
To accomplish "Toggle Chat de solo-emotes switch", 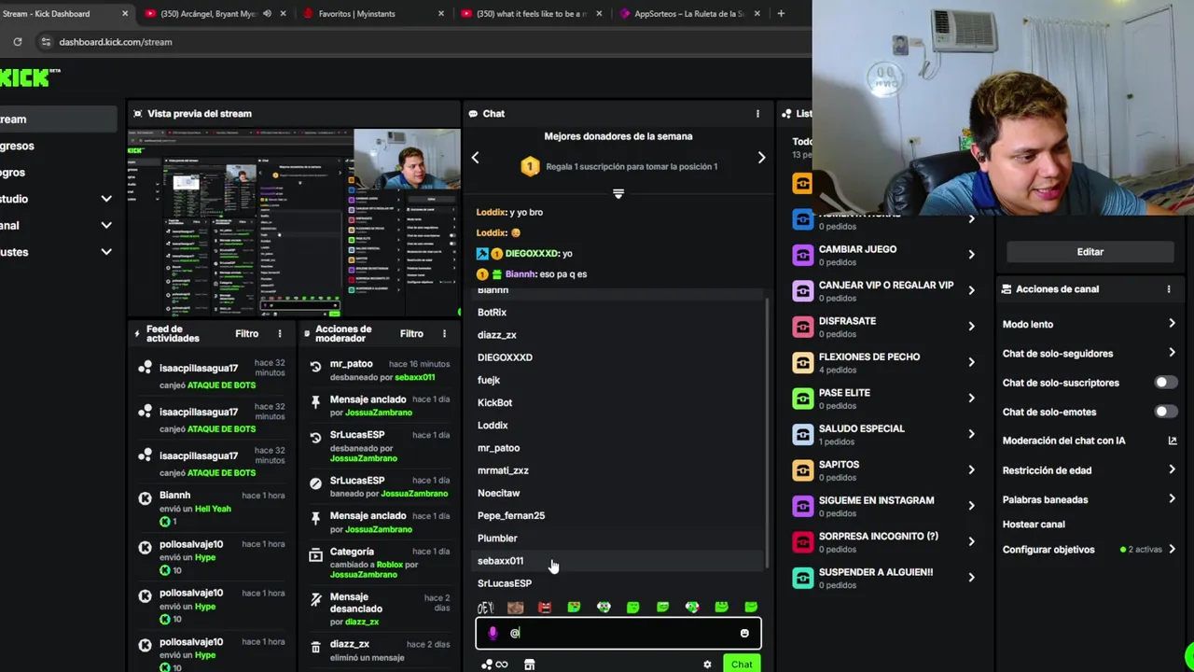I will pyautogui.click(x=1166, y=412).
